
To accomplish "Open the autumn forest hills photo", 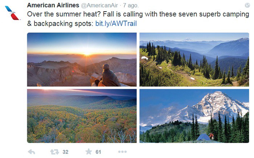I will [82, 116].
